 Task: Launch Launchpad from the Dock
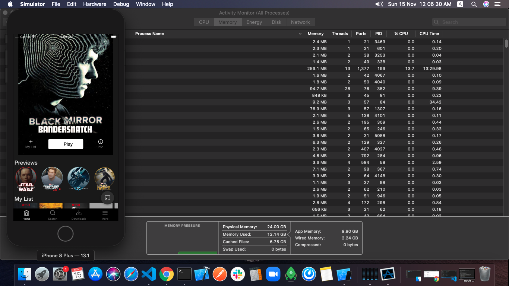(x=42, y=274)
